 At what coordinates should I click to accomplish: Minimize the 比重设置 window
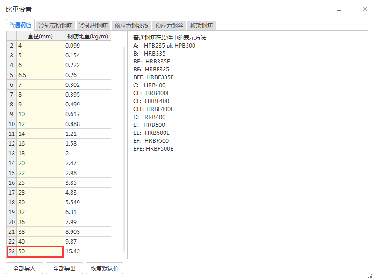tap(338, 9)
